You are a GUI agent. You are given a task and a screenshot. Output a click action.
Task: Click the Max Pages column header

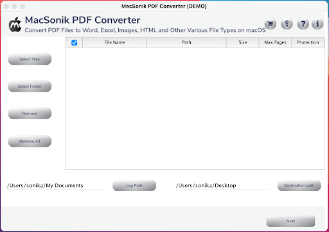(x=275, y=42)
